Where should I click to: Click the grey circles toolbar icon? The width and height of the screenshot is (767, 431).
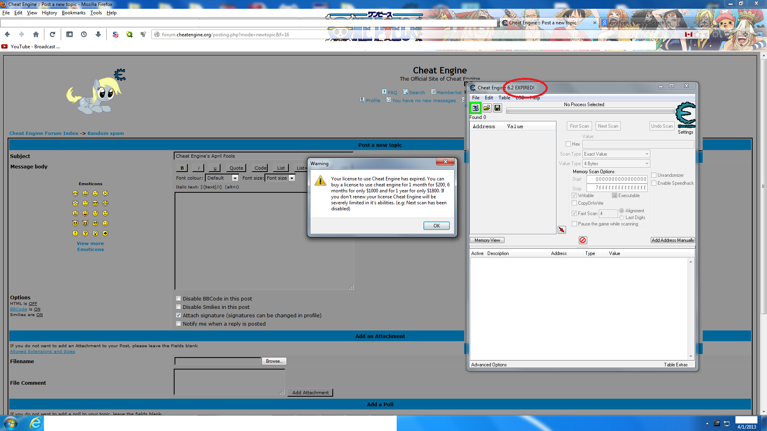143,35
